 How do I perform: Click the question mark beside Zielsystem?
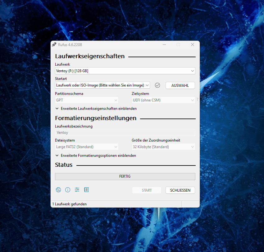coord(197,100)
